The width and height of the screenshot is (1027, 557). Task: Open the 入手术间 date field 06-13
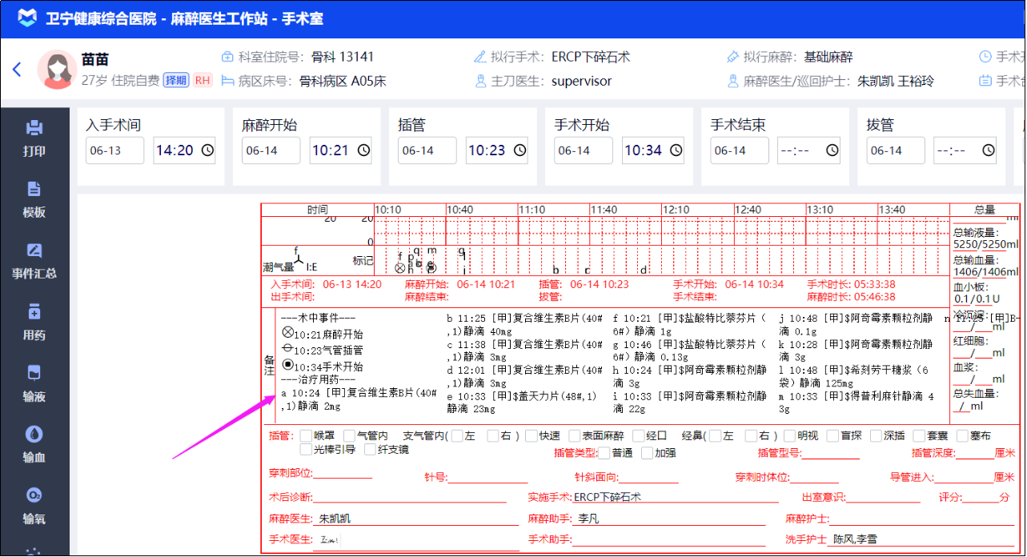tap(115, 150)
